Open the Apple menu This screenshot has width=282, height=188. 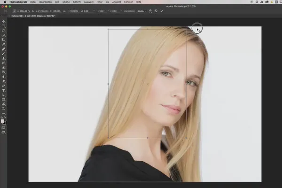(5, 2)
